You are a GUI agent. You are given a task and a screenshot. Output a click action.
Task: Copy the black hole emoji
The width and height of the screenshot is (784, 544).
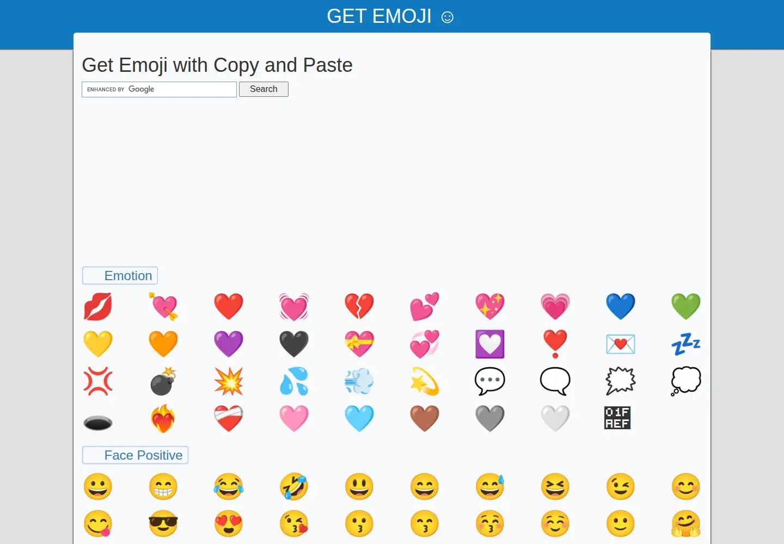pos(98,422)
